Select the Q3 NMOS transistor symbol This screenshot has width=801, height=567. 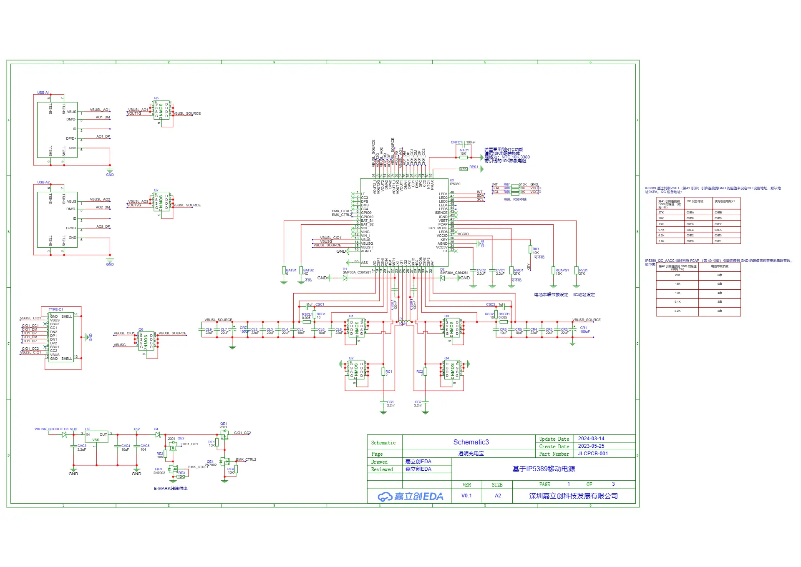[x=452, y=328]
